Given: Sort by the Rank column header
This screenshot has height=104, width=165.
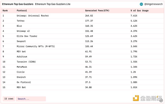Looking at the screenshot, I should tap(5, 10).
